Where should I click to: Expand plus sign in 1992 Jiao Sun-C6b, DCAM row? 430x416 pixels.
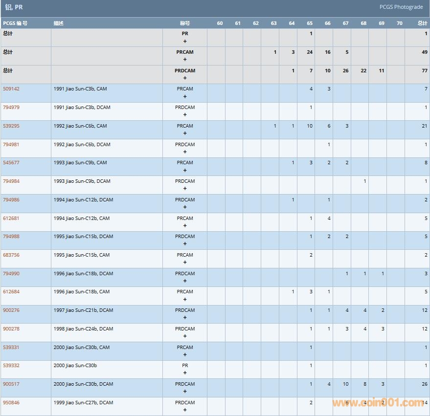[185, 152]
